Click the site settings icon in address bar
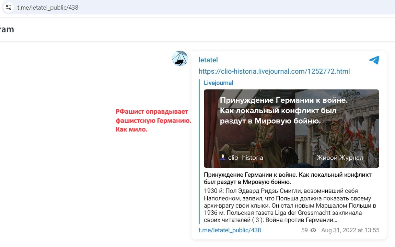 pyautogui.click(x=9, y=7)
